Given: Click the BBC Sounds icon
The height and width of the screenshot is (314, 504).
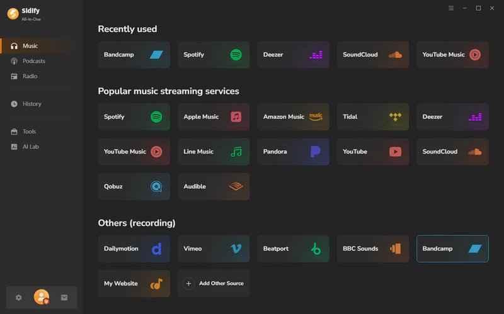Looking at the screenshot, I should pos(396,249).
